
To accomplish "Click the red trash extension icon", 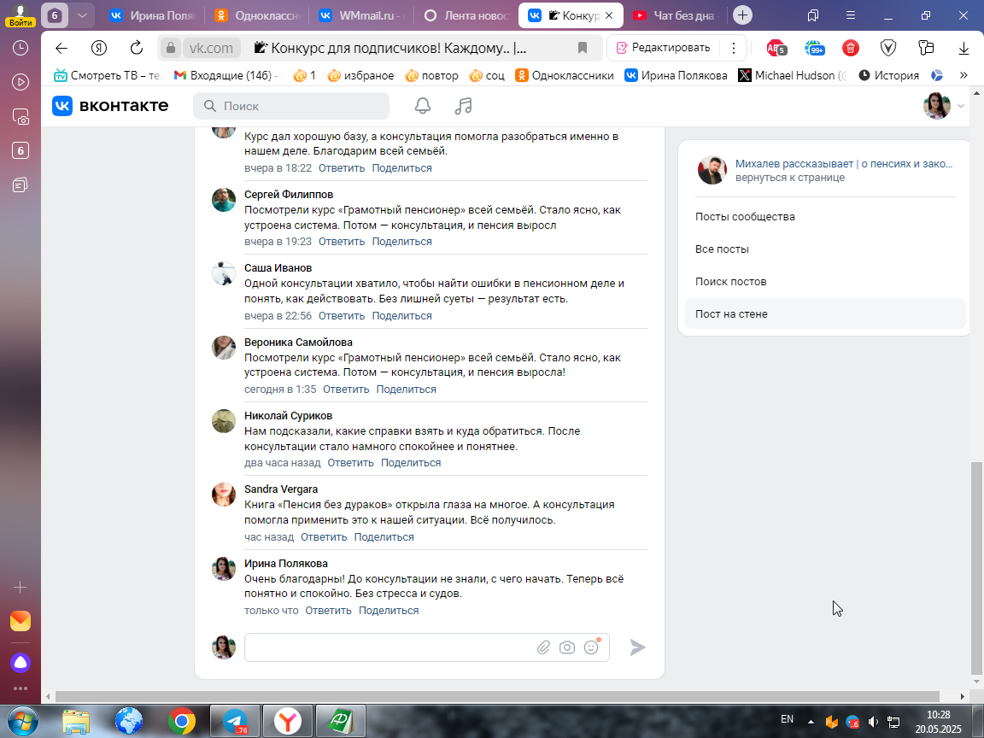I will click(x=851, y=48).
